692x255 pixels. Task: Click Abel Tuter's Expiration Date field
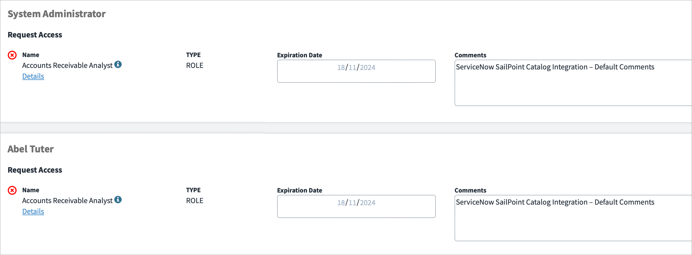pos(356,206)
